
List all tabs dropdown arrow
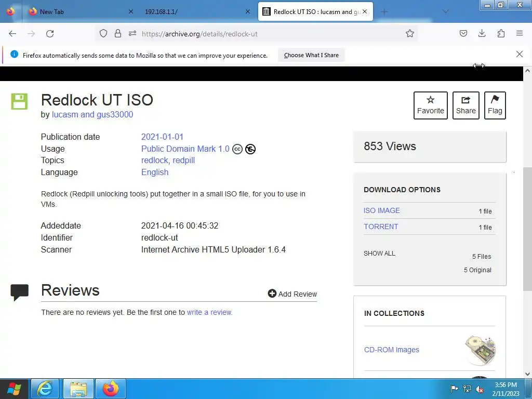pos(446,12)
